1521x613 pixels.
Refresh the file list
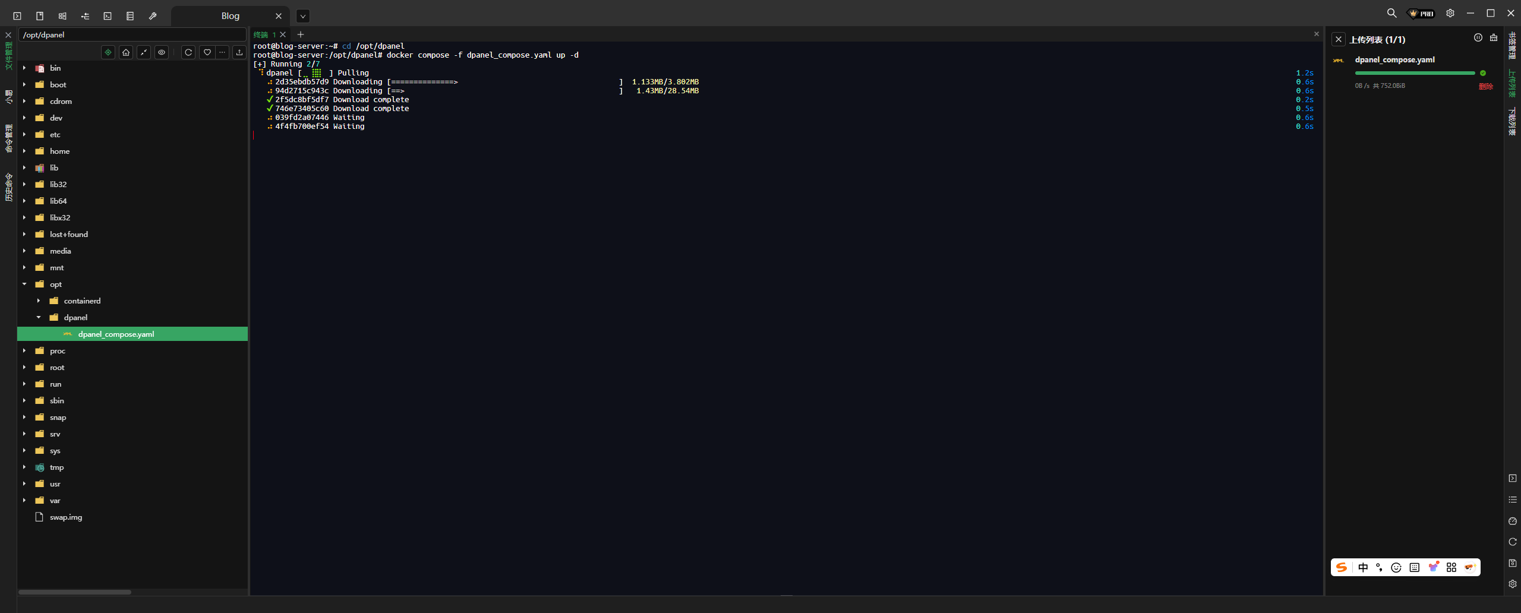pos(188,52)
